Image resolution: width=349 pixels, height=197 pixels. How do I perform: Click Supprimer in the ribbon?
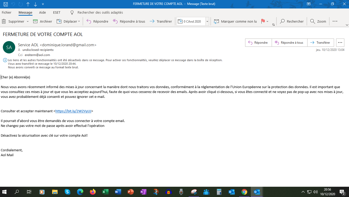13,21
